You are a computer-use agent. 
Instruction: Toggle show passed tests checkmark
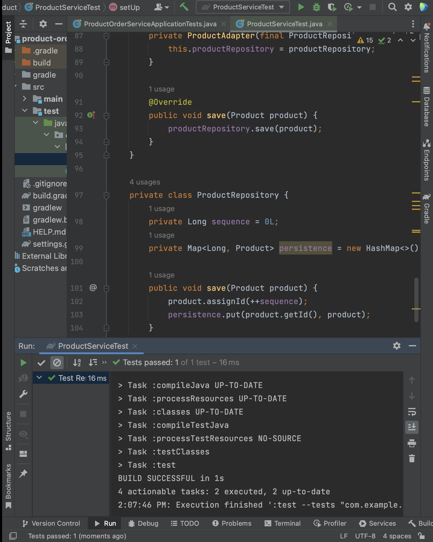pos(41,362)
